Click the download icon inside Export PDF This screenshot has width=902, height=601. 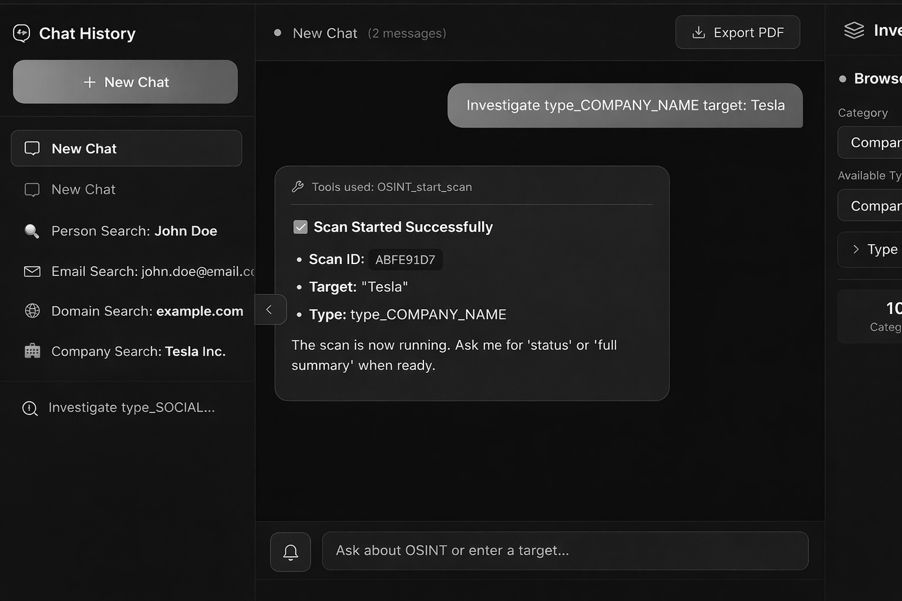[x=699, y=32]
